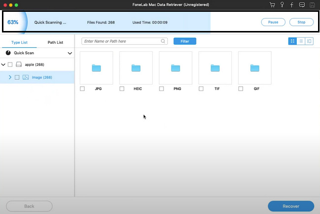Click the Quick Scan pie icon

click(x=8, y=53)
